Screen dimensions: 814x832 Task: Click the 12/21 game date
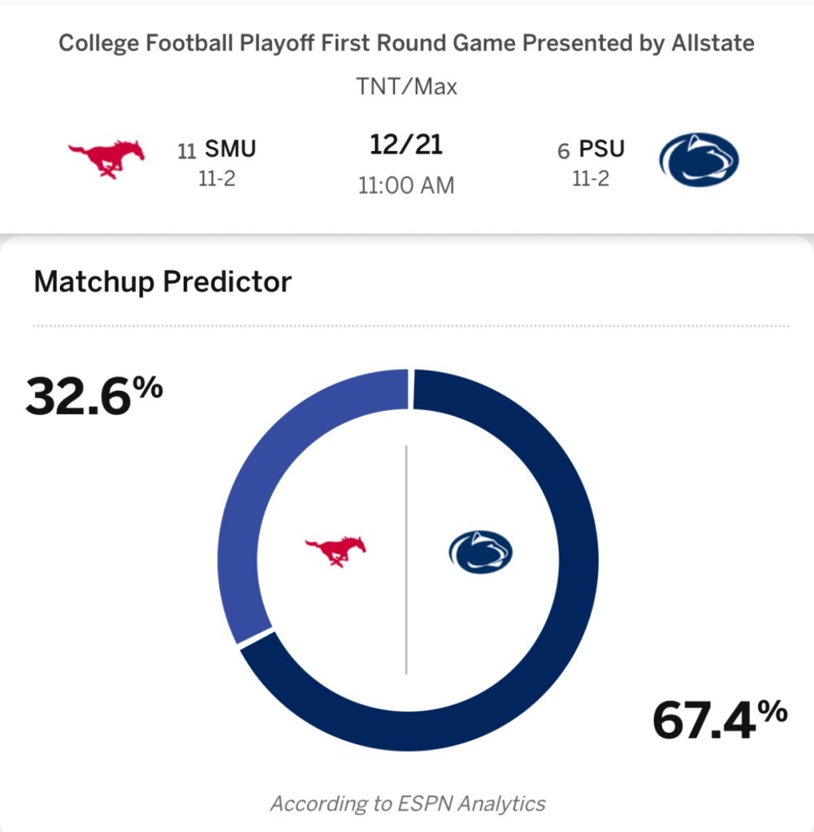click(406, 146)
